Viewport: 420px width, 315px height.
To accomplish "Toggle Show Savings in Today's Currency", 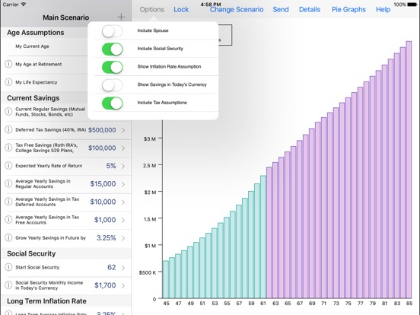I will 113,85.
